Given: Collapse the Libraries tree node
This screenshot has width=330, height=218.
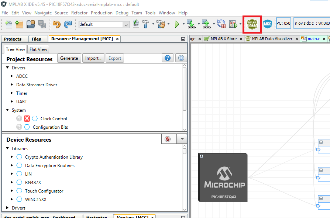Looking at the screenshot, I should (7, 148).
